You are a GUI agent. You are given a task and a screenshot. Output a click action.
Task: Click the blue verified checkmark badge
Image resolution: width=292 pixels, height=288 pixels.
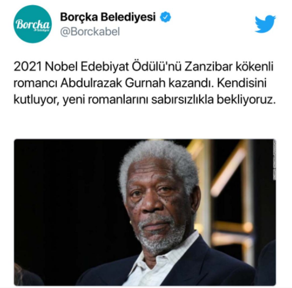(165, 17)
